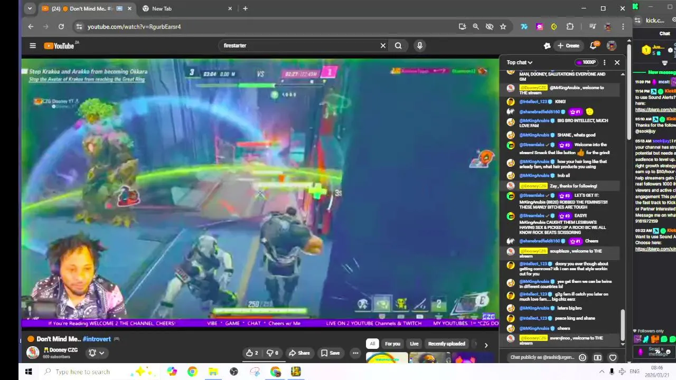Open the Chrome three-dot menu
The height and width of the screenshot is (380, 676).
click(623, 26)
